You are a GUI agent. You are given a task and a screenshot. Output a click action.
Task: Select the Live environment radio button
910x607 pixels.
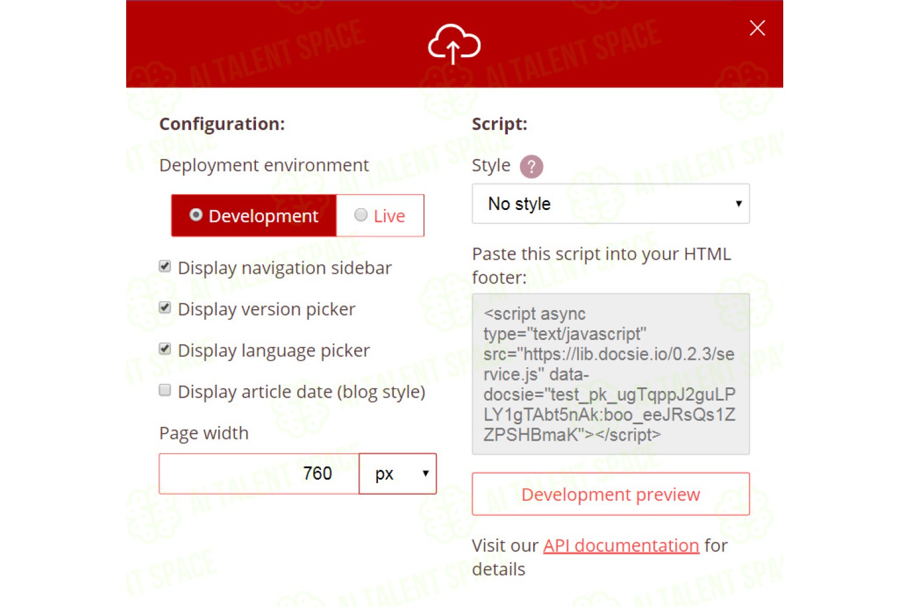pyautogui.click(x=361, y=215)
